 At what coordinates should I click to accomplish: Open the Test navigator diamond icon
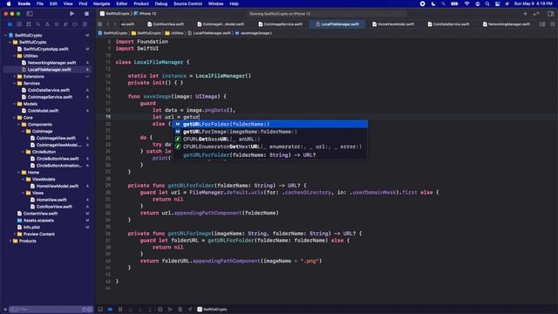point(56,24)
